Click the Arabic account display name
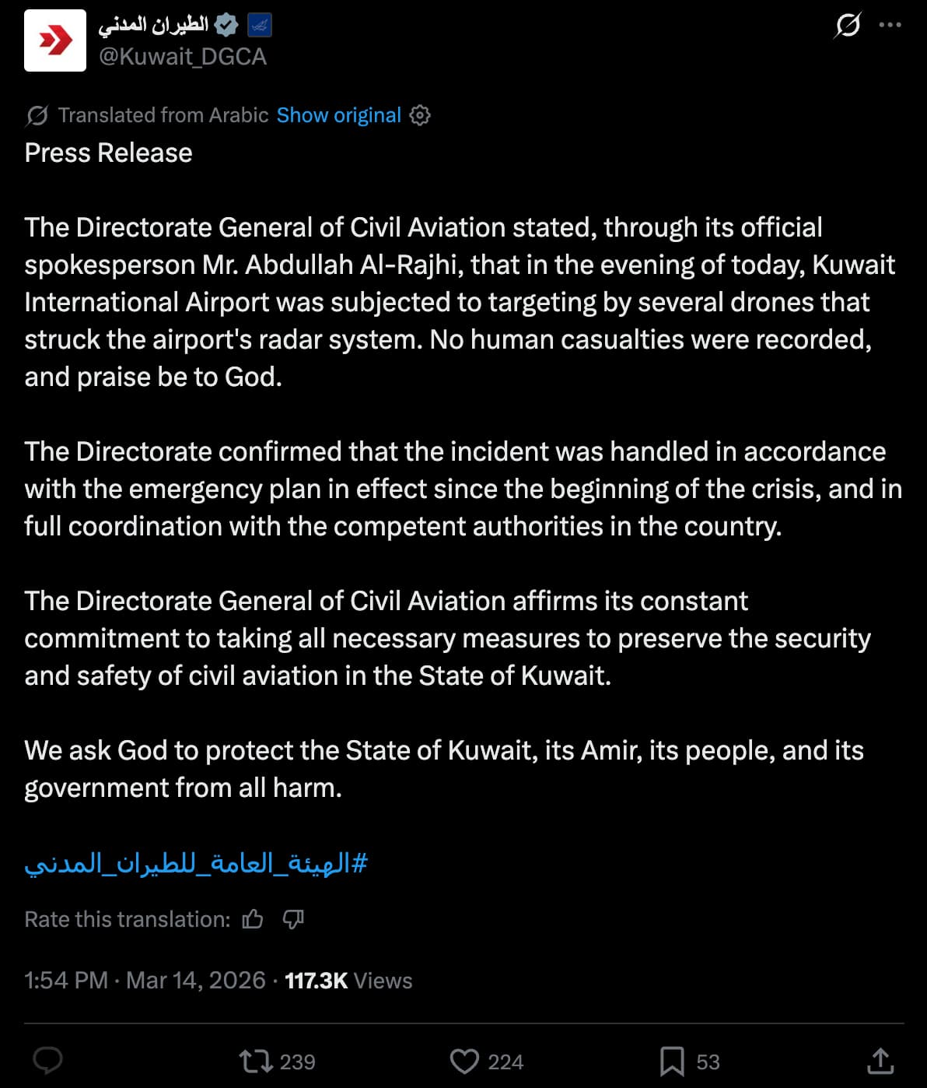Image resolution: width=927 pixels, height=1088 pixels. [x=153, y=25]
